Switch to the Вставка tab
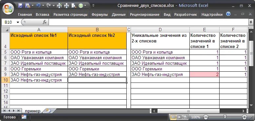 (42, 14)
